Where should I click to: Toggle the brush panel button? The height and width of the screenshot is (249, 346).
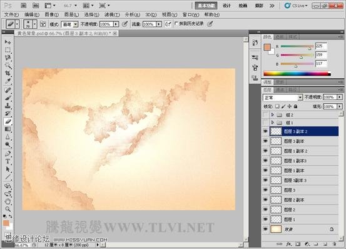[x=43, y=24]
